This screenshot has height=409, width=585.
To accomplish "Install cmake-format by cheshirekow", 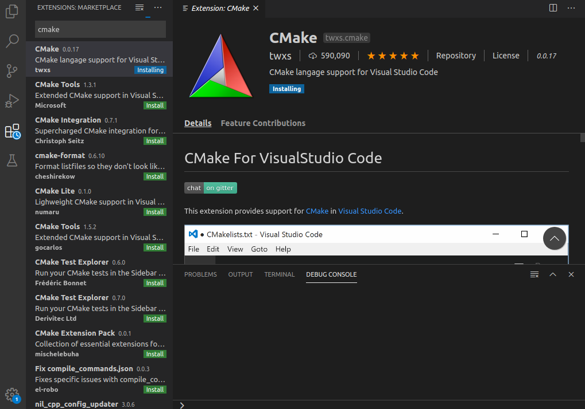I will tap(155, 176).
